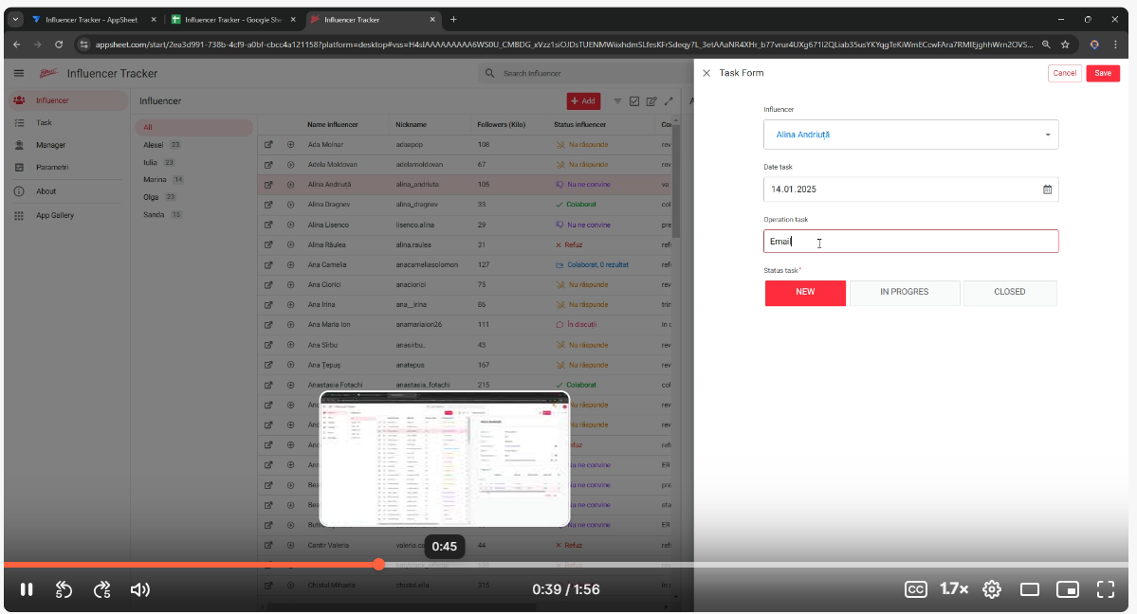Click add-task plus icon for Ana Țepuș

coord(291,366)
